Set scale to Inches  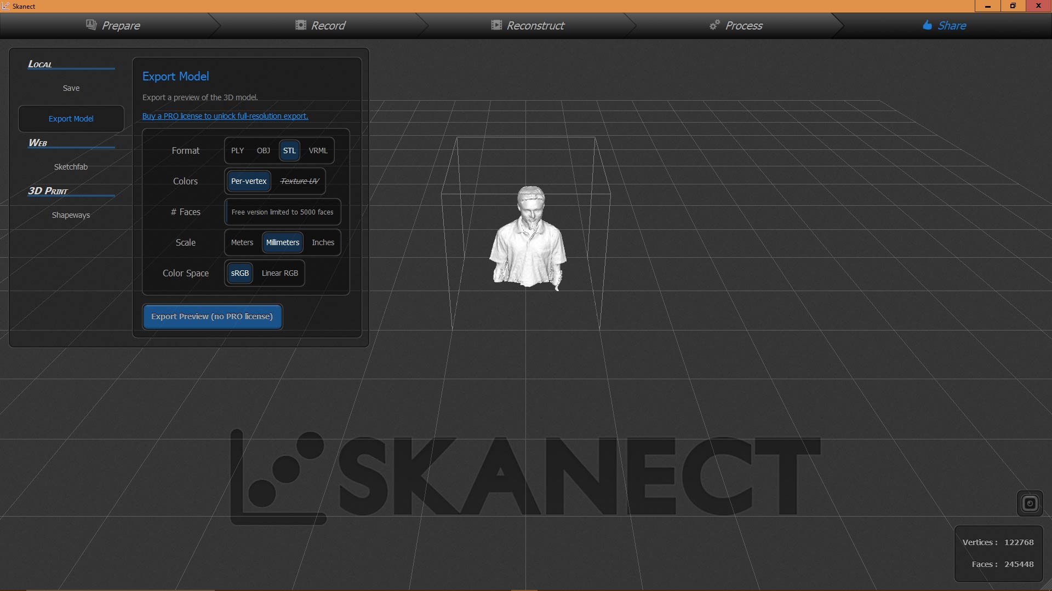pyautogui.click(x=323, y=242)
